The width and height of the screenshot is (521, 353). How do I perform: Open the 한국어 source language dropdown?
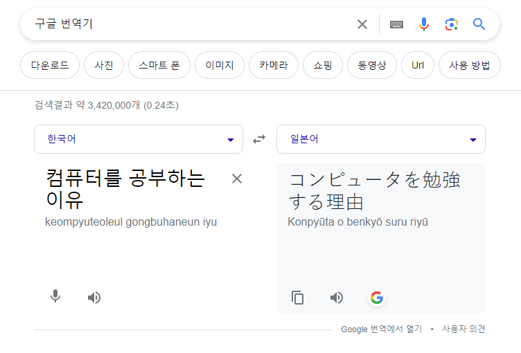coord(139,139)
